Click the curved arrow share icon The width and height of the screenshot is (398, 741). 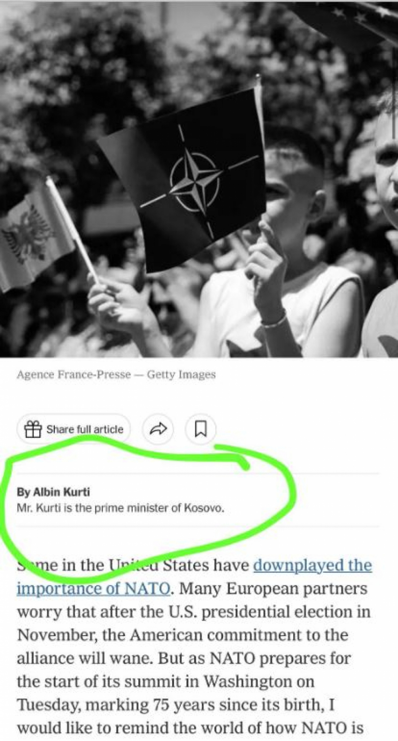[x=158, y=428]
